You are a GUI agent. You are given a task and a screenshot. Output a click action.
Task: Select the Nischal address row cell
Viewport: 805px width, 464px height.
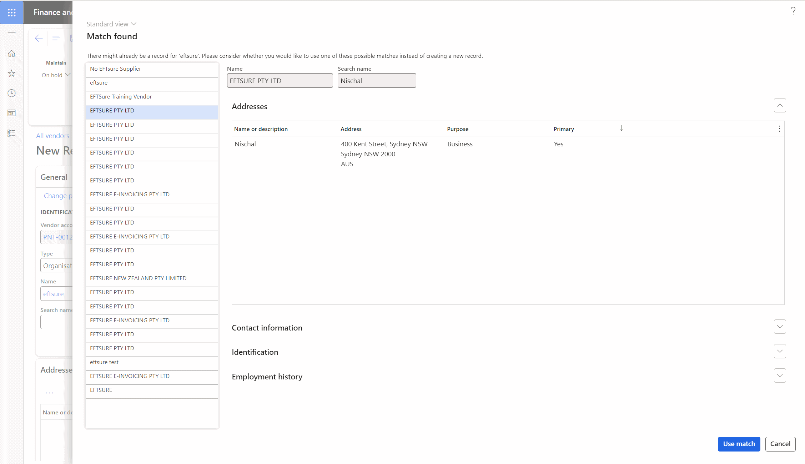pyautogui.click(x=245, y=144)
